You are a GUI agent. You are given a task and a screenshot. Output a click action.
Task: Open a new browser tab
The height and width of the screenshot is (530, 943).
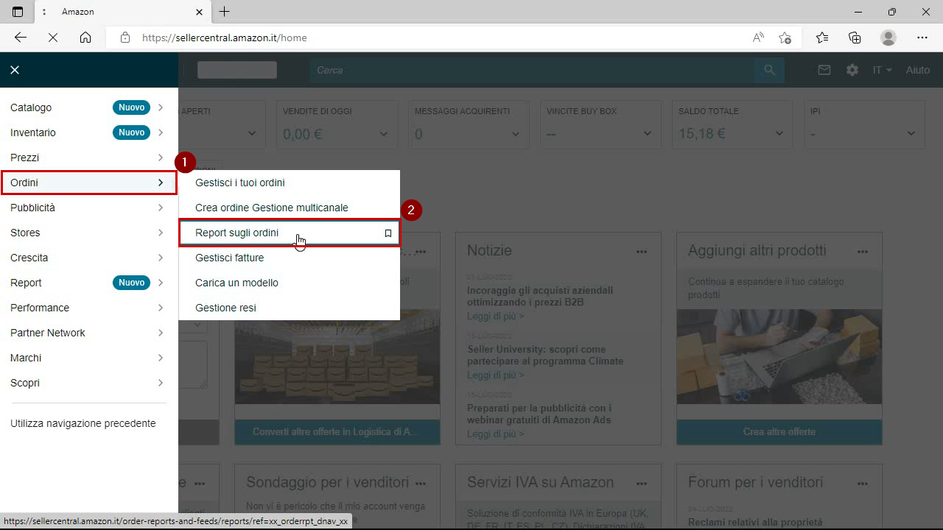click(225, 12)
